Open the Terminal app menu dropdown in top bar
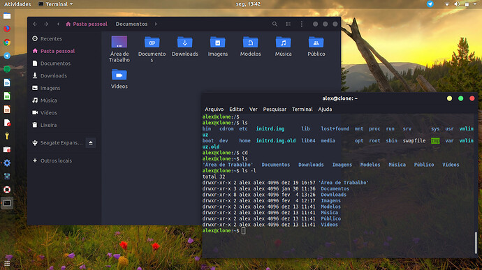Image resolution: width=482 pixels, height=270 pixels. point(56,4)
